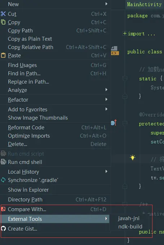Click the override method gutter icon
164x245 pixels.
pyautogui.click(x=114, y=123)
